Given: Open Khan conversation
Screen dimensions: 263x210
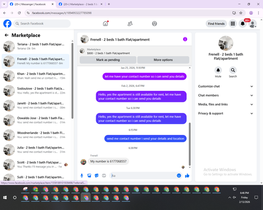Looking at the screenshot, I should point(35,76).
